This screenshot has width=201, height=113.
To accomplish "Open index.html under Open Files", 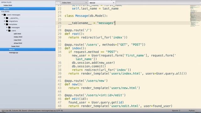I will tap(8, 5).
